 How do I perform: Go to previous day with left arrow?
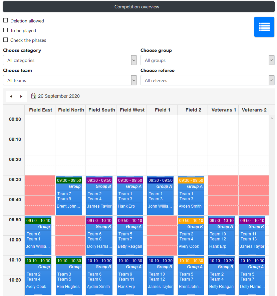coord(11,96)
